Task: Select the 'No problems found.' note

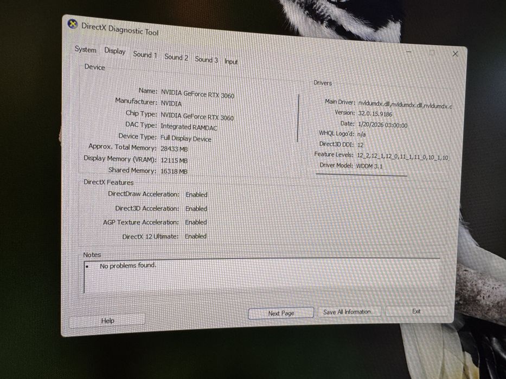Action: (x=128, y=265)
